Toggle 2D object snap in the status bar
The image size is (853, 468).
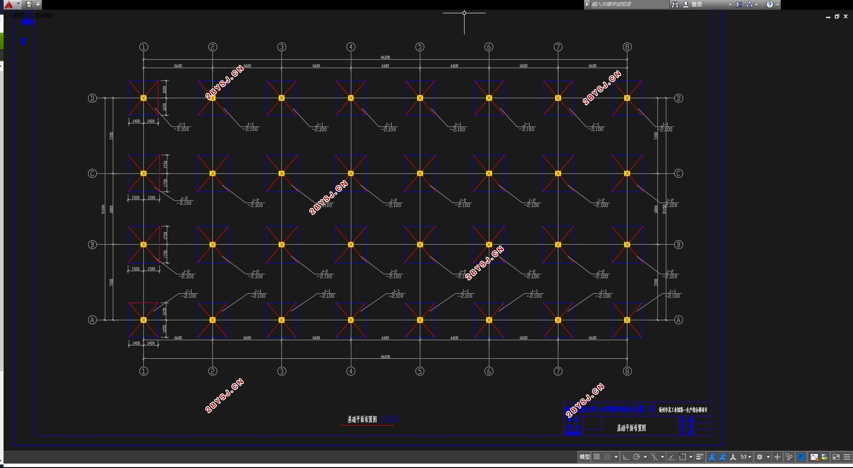pos(683,457)
